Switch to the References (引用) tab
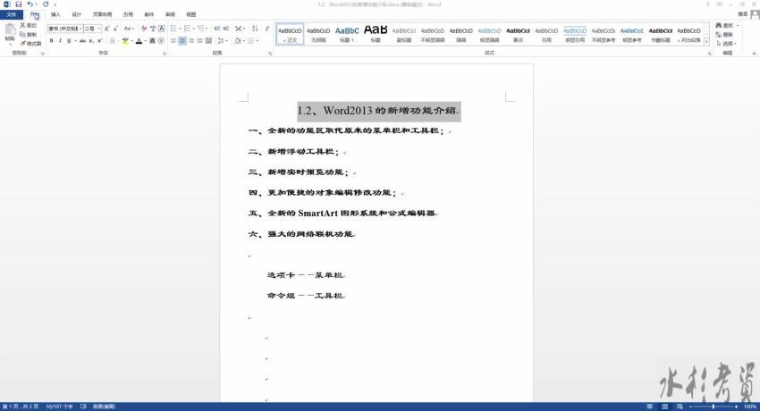 point(128,14)
